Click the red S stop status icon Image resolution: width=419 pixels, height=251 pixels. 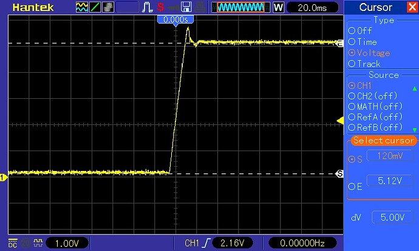[160, 7]
